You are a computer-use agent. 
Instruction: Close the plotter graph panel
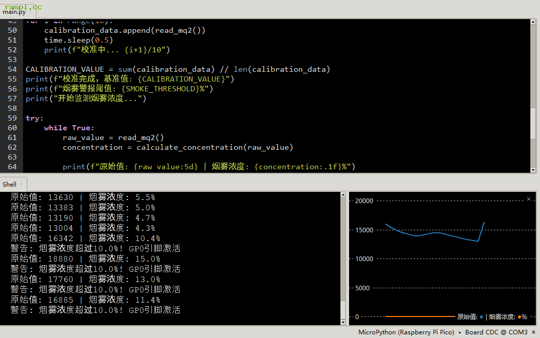[529, 199]
